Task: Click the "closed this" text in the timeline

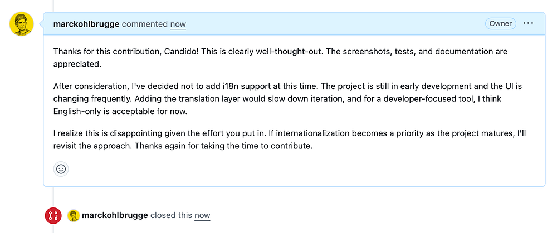Action: tap(170, 215)
